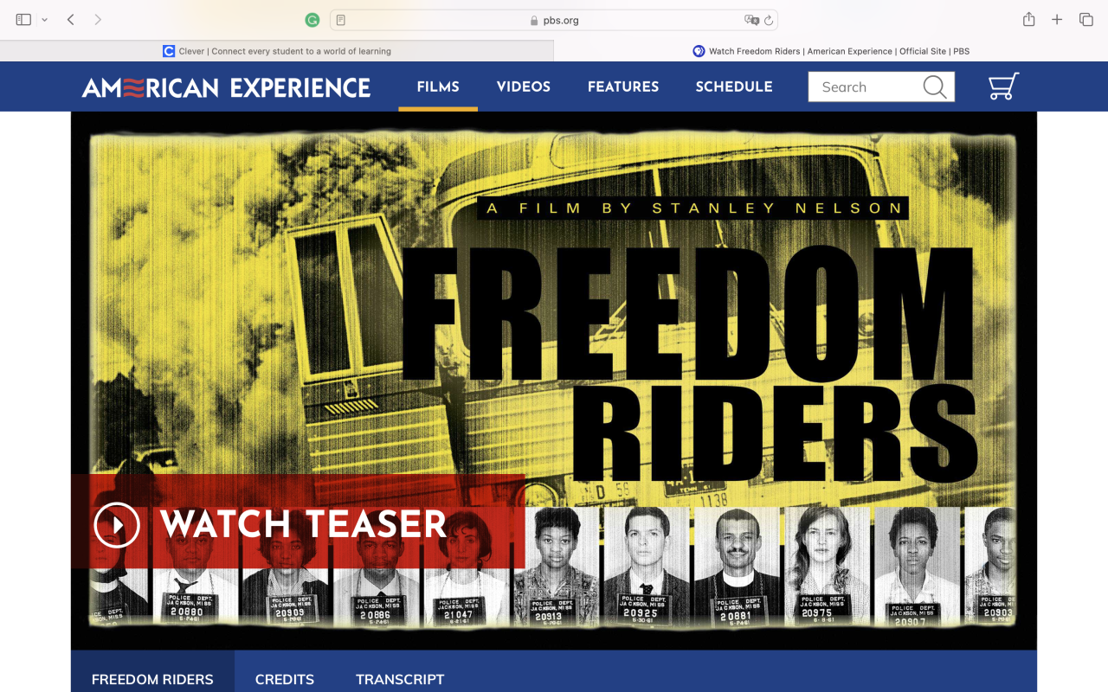The image size is (1108, 692).
Task: Click the pbs.org address bar
Action: point(554,20)
